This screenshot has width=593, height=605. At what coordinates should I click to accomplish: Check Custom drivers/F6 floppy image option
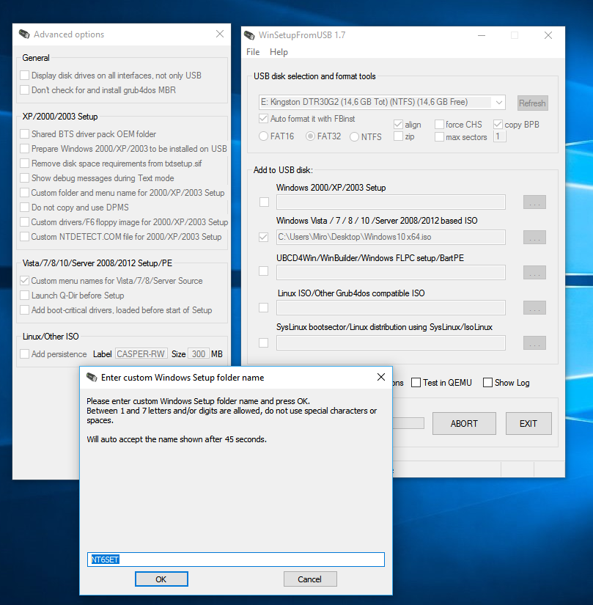coord(24,222)
